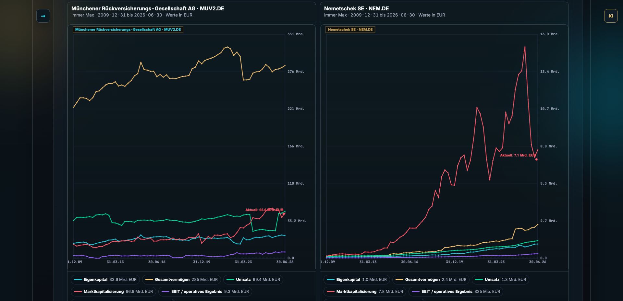Click the 30.06.26 date on the Nemetschek chart

[x=538, y=262]
